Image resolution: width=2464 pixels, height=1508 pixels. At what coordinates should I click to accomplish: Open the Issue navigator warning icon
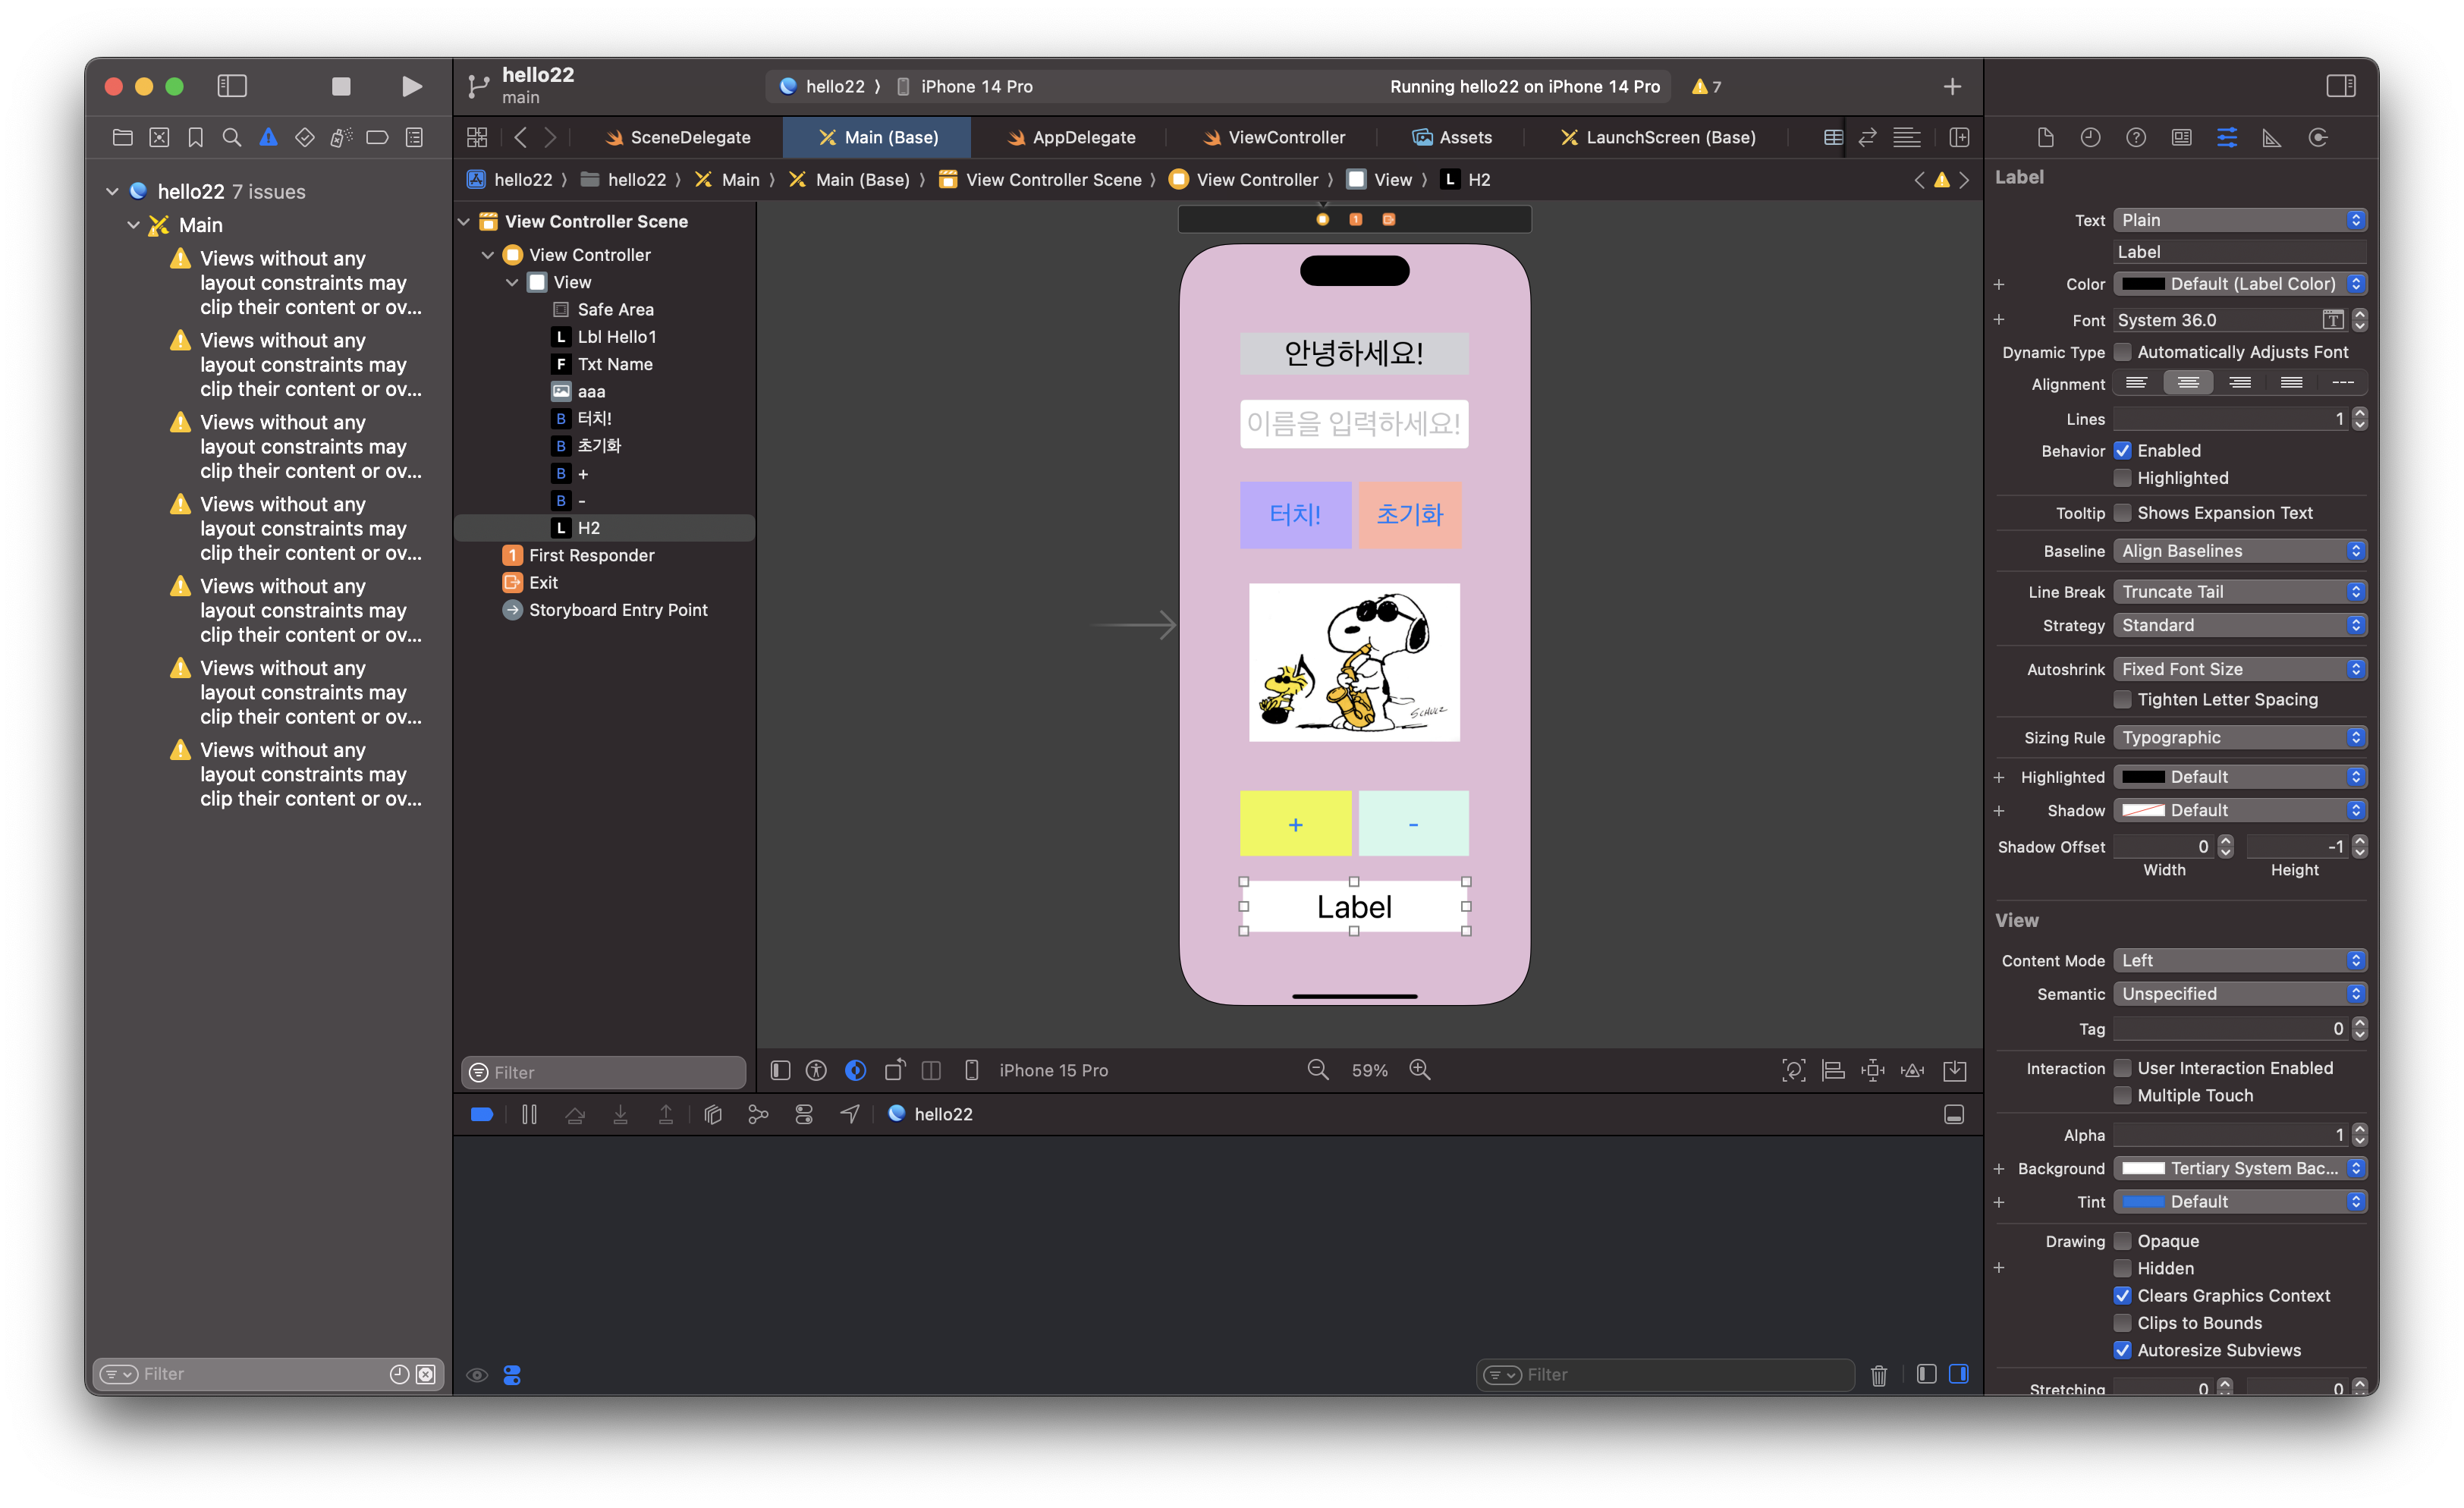click(268, 137)
